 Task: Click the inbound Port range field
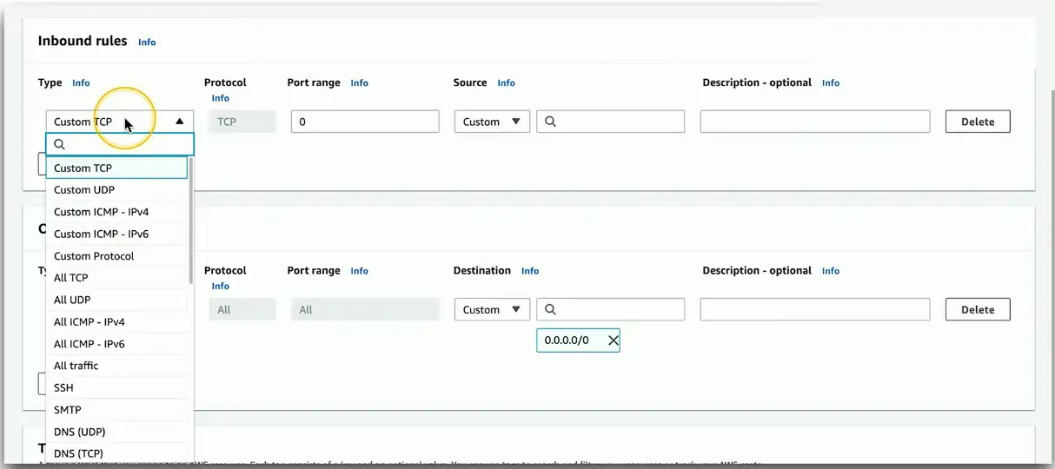365,122
